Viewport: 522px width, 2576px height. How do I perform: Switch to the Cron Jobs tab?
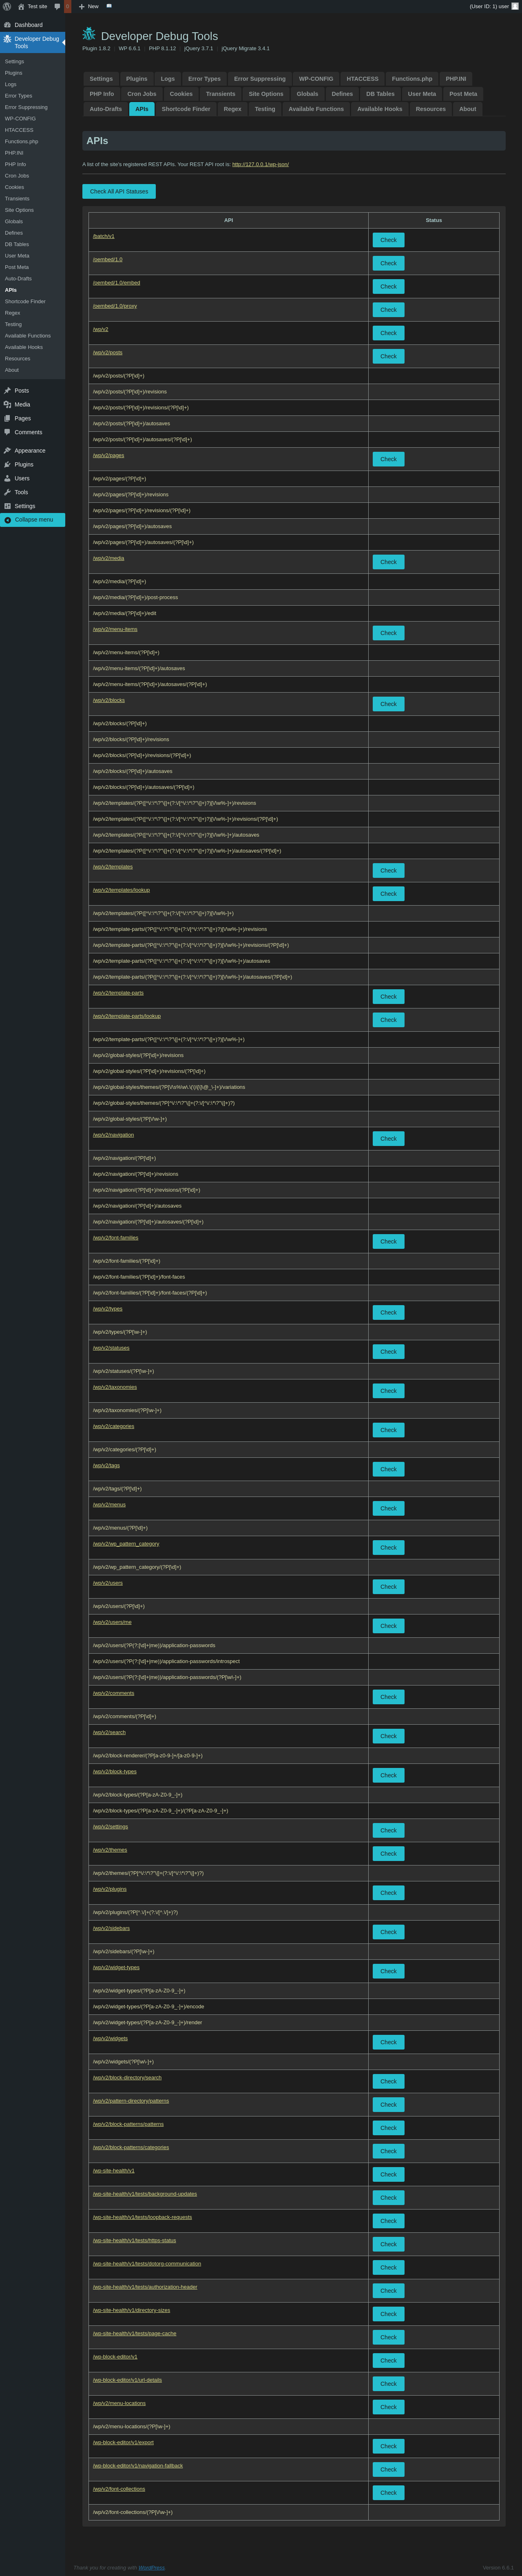[141, 94]
